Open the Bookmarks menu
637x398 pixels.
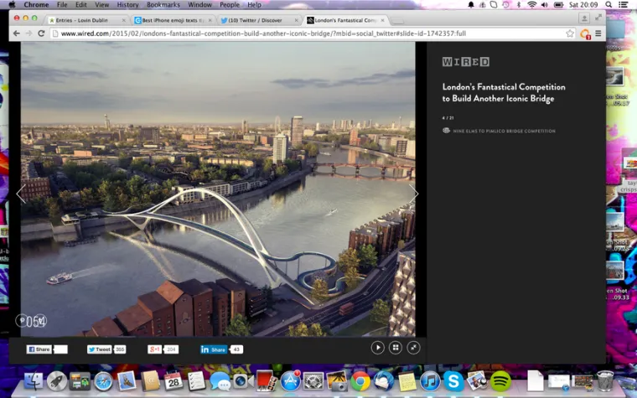pos(163,5)
